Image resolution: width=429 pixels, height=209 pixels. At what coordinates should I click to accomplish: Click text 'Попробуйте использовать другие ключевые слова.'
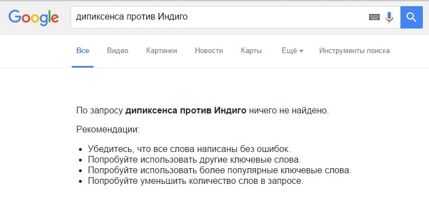194,160
